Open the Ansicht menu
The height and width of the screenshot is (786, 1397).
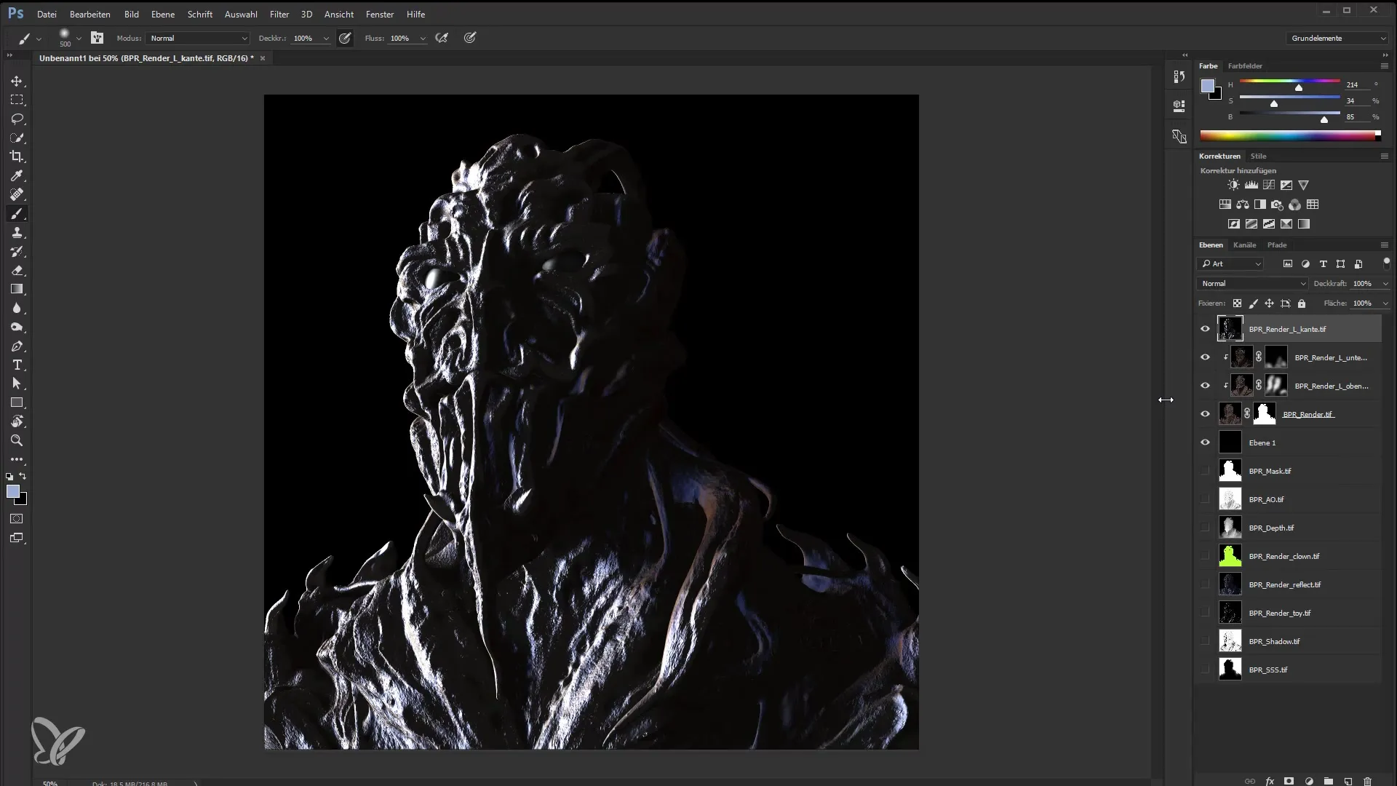click(x=338, y=13)
